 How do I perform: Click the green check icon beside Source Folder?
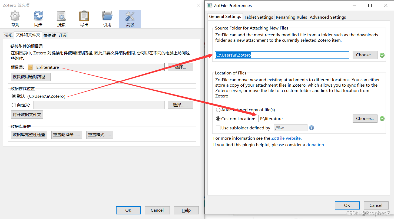(382, 55)
